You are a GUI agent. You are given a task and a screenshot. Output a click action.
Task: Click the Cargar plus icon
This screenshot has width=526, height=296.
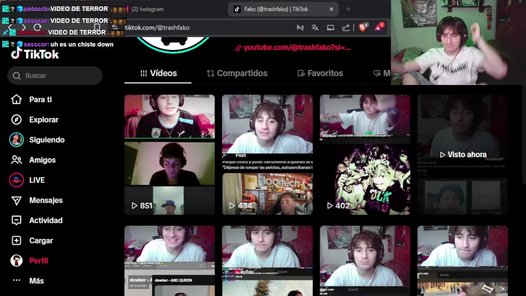click(x=16, y=240)
